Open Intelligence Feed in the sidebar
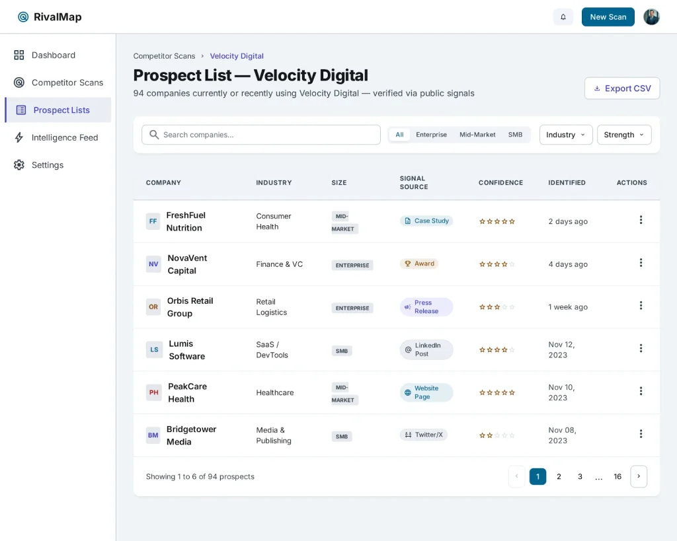This screenshot has height=541, width=677. click(x=58, y=137)
